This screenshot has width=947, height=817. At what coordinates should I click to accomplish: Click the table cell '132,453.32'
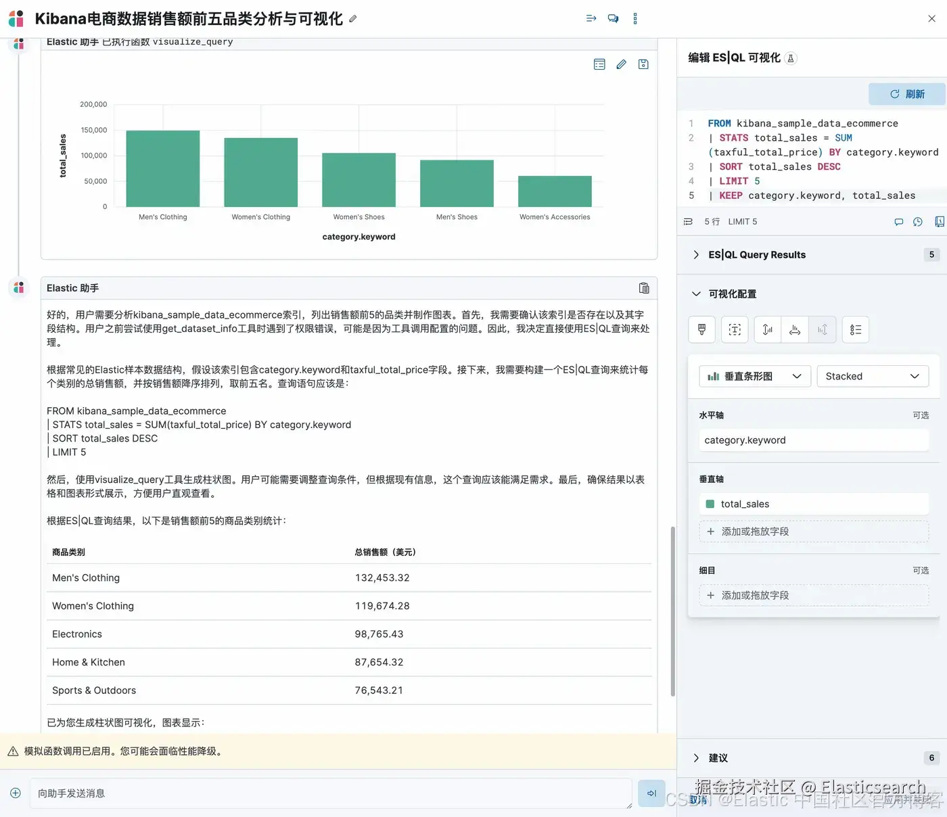tap(382, 578)
